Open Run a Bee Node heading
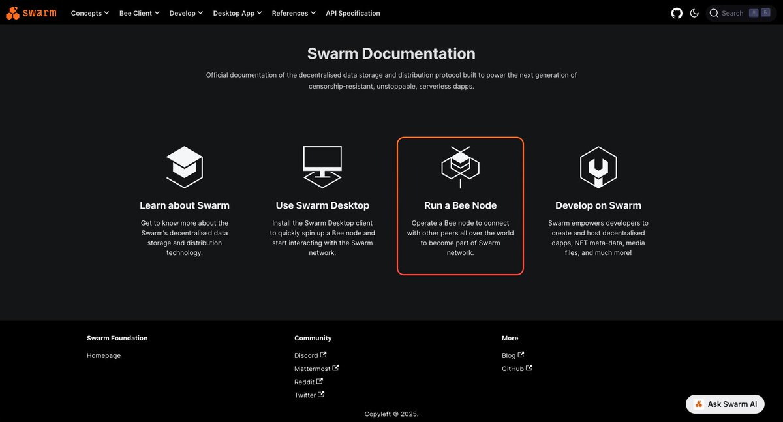The image size is (783, 422). click(461, 205)
